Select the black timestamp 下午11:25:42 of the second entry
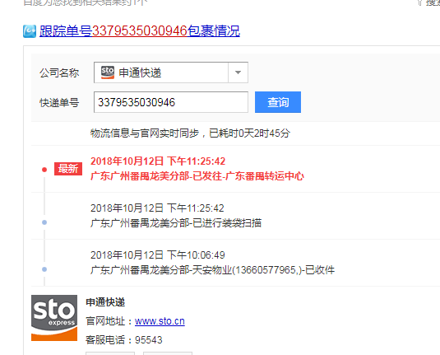This screenshot has height=355, width=440. pyautogui.click(x=196, y=208)
